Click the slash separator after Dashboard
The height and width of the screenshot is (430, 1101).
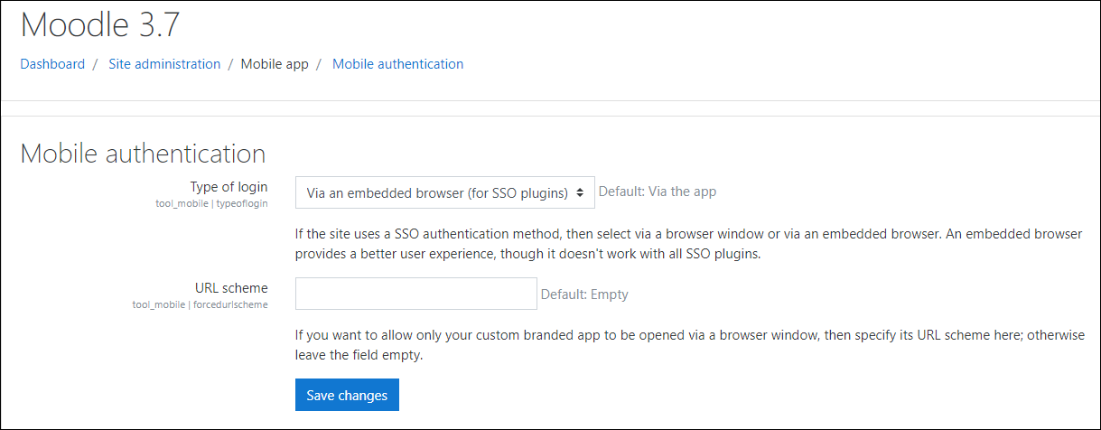click(x=95, y=64)
